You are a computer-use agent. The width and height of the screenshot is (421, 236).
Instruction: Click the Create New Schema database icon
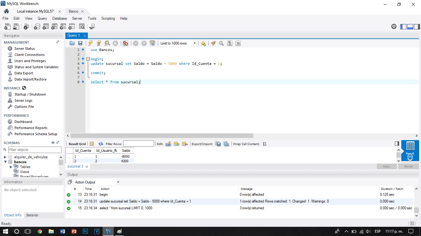[x=37, y=26]
